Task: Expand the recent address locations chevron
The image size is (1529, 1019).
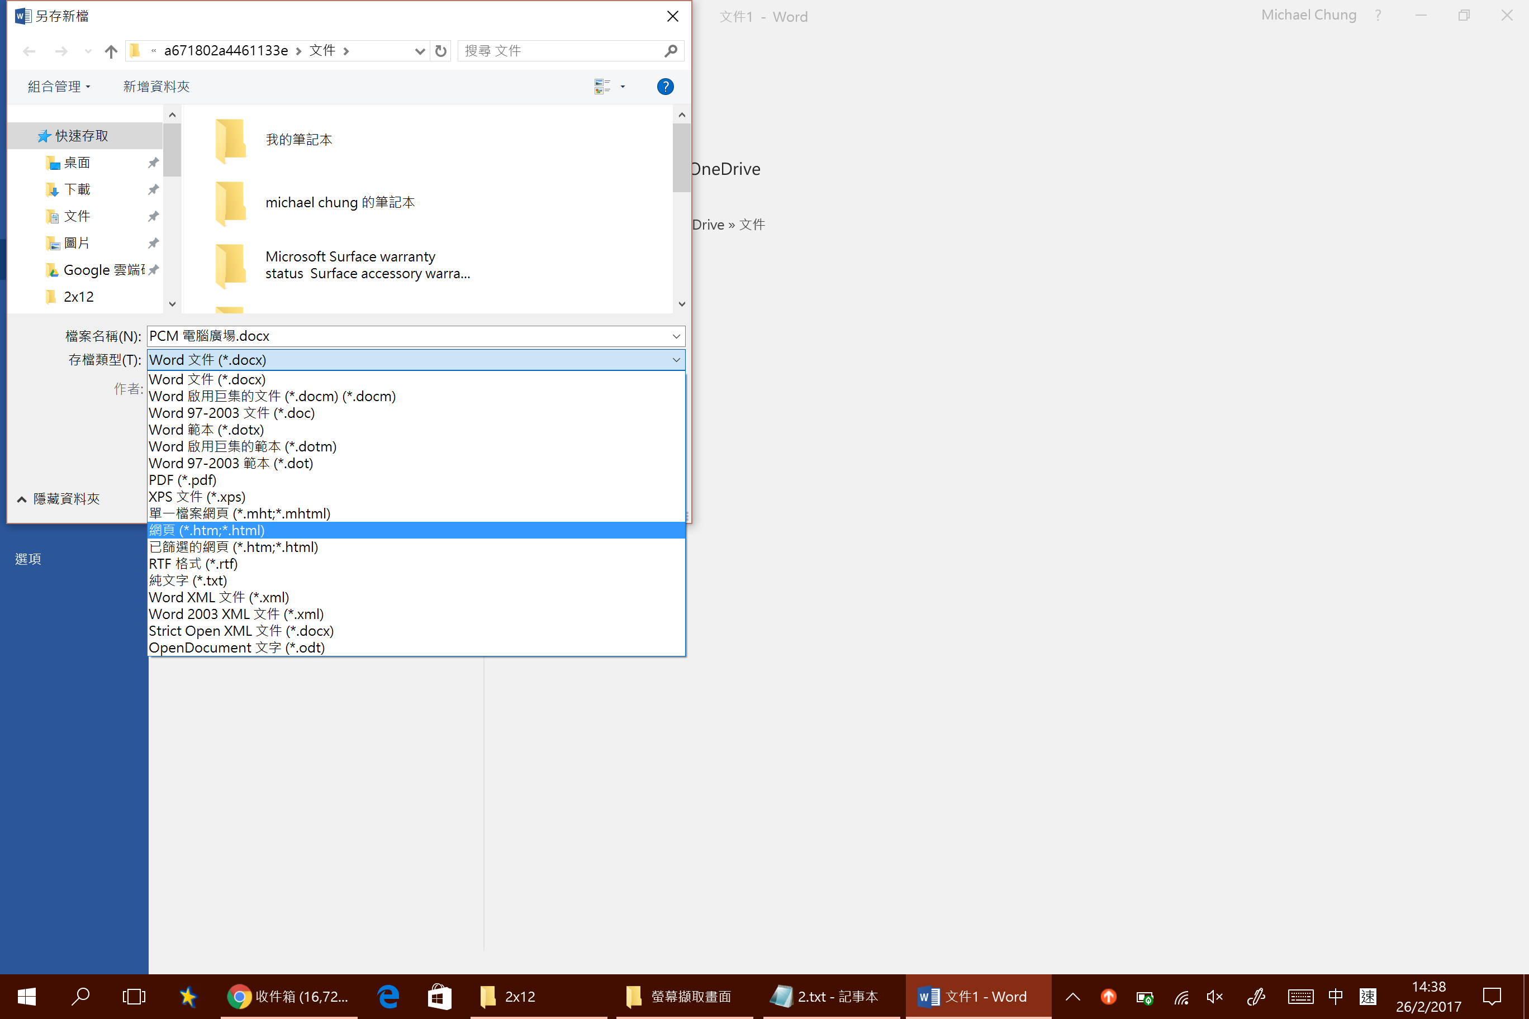Action: point(419,51)
